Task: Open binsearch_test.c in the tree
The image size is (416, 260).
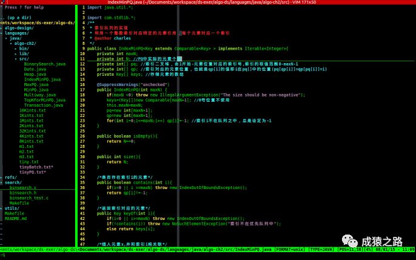Action: 29,198
